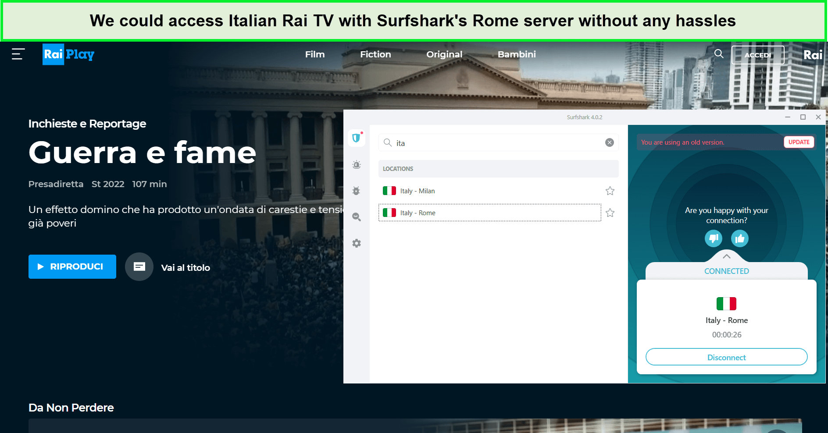
Task: Play Guerra e fame with RIPRODUCI
Action: point(72,266)
